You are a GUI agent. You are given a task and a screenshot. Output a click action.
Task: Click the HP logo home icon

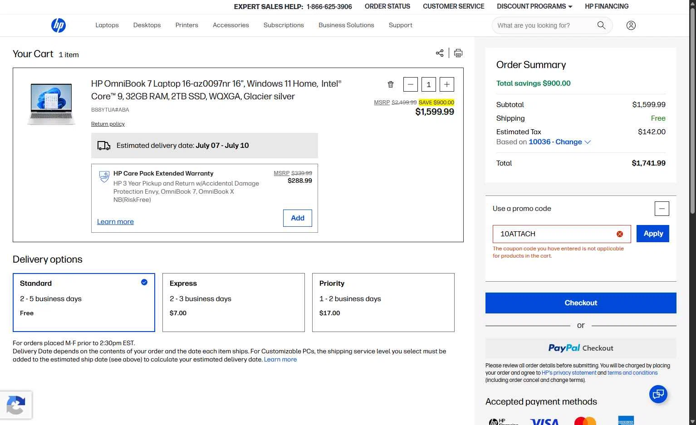59,25
